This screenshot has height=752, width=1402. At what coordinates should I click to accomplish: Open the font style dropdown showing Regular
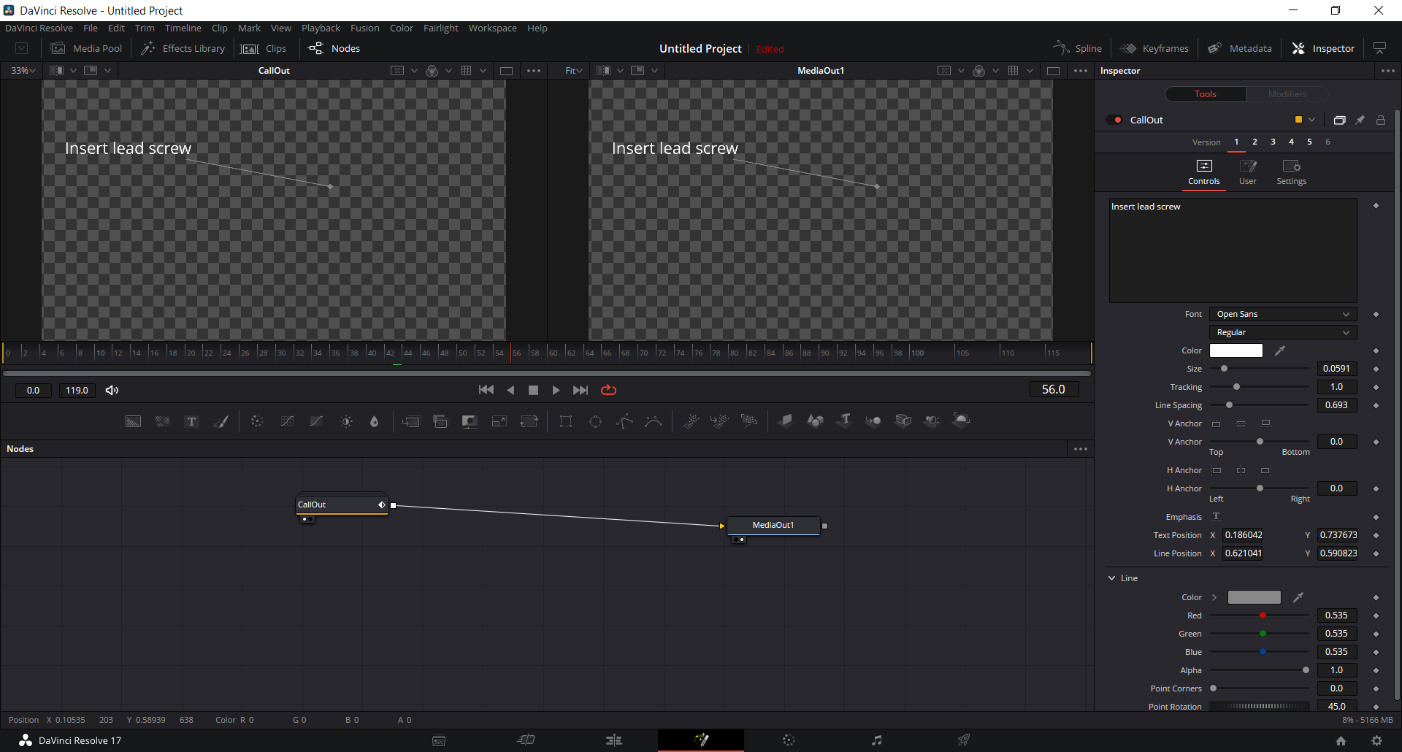pos(1283,332)
